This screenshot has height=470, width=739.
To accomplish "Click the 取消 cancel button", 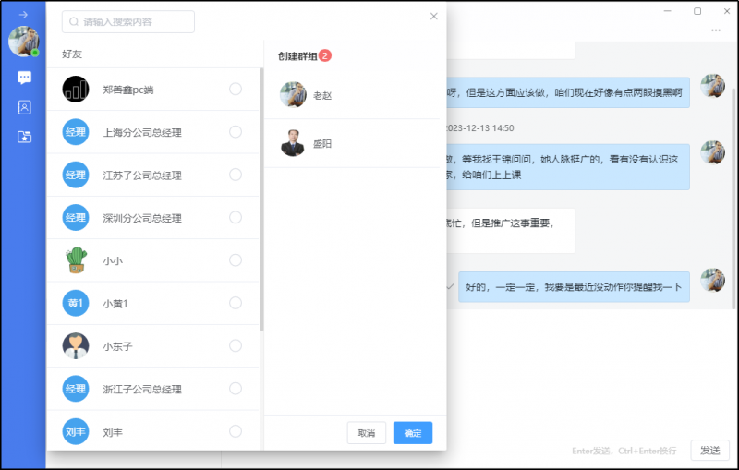I will click(x=367, y=433).
